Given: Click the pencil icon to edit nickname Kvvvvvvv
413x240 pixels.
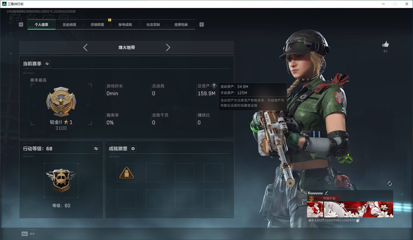Looking at the screenshot, I should pos(327,193).
